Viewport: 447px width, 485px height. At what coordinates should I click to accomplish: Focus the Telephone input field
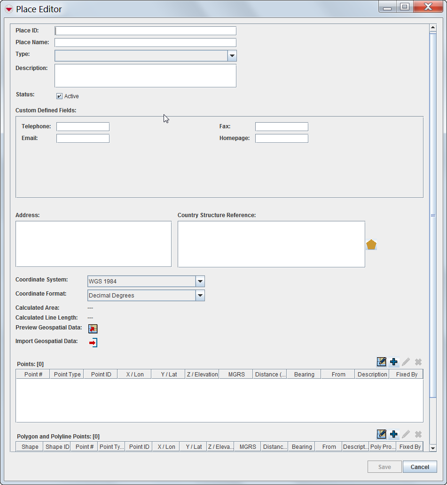[83, 127]
